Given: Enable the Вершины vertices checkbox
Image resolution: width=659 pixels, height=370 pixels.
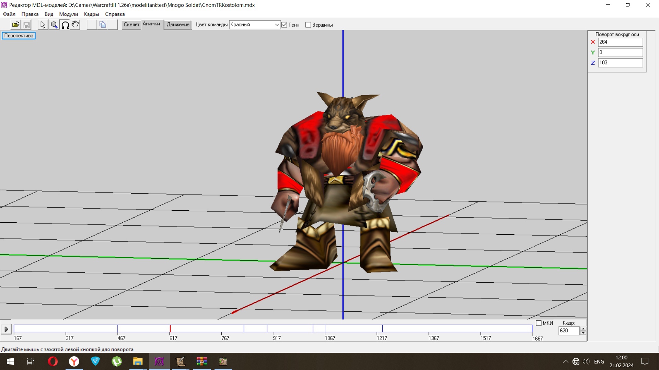Looking at the screenshot, I should pos(308,25).
